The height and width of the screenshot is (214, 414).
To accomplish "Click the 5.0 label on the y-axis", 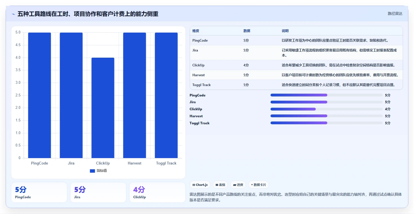I will tap(18, 32).
